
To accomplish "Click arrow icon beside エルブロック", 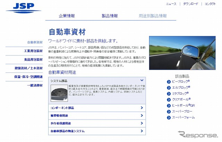I will 169,88.
